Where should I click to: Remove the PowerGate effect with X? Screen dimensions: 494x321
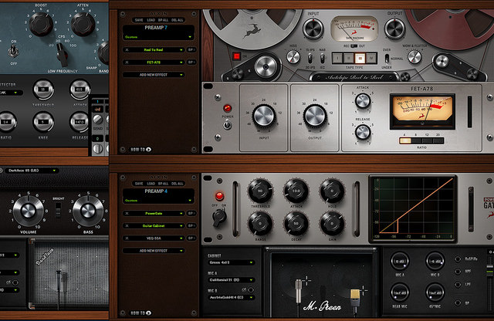coord(127,213)
